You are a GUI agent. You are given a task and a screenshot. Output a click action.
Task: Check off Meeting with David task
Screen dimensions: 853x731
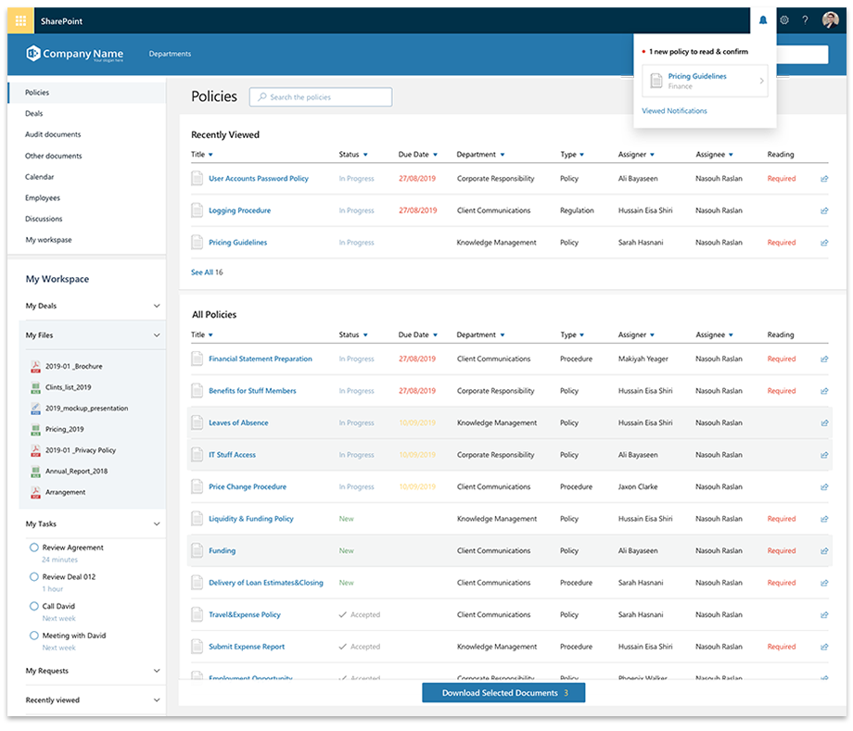click(34, 636)
